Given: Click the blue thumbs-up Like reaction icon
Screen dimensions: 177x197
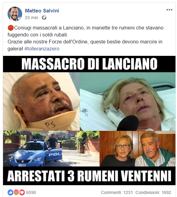Looking at the screenshot, I should click(10, 192).
